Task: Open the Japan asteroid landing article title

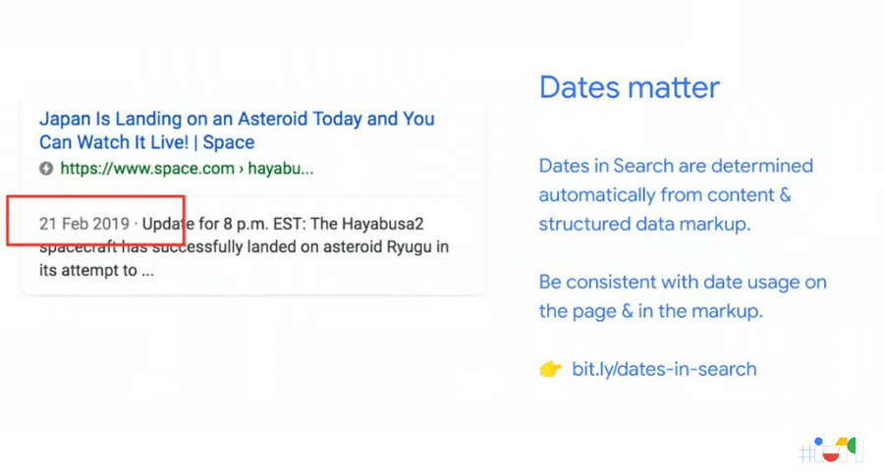Action: 237,131
